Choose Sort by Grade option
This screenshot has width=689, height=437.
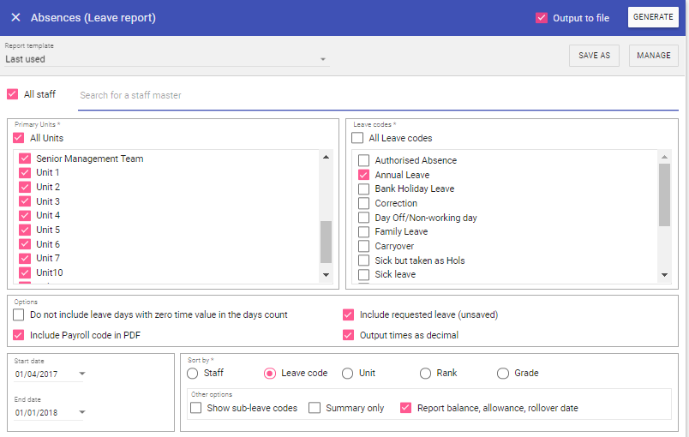(503, 374)
